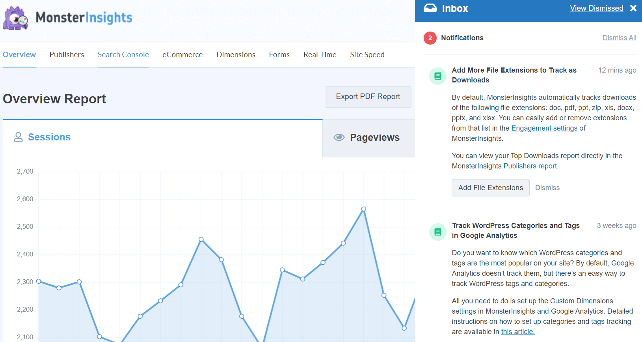Click the Inbox tray icon
Image resolution: width=642 pixels, height=342 pixels.
coord(430,8)
